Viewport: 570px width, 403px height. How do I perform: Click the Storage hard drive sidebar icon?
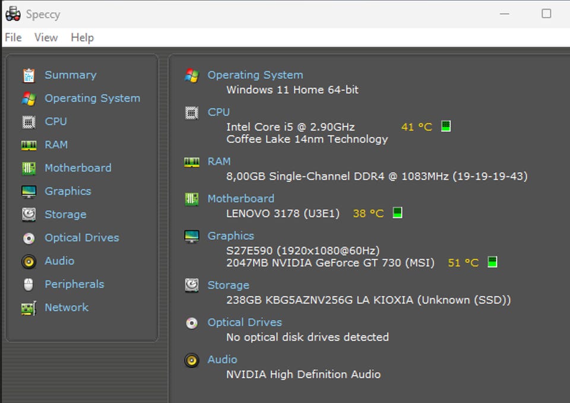coord(28,214)
